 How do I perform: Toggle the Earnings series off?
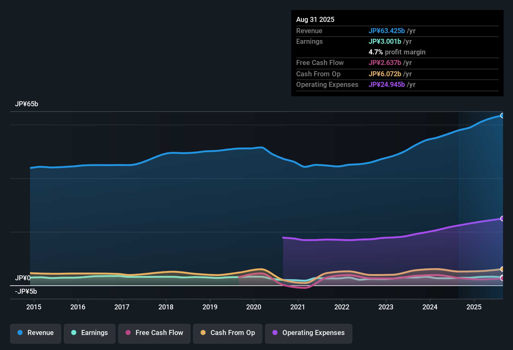(x=89, y=333)
